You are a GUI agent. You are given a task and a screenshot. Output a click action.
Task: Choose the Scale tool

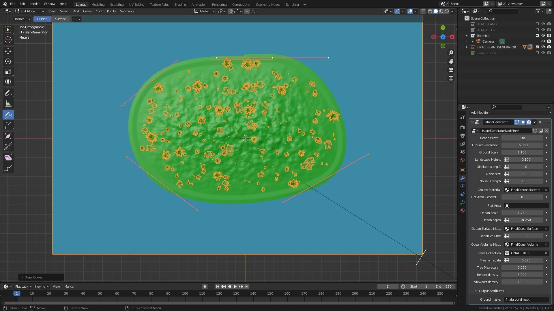(x=8, y=71)
